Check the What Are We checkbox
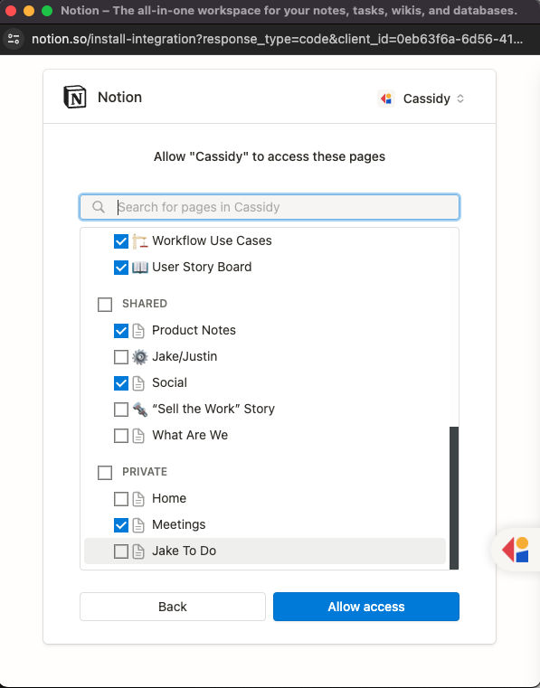This screenshot has width=540, height=688. 121,436
